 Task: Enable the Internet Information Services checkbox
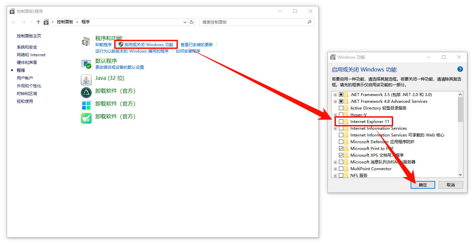(x=341, y=128)
